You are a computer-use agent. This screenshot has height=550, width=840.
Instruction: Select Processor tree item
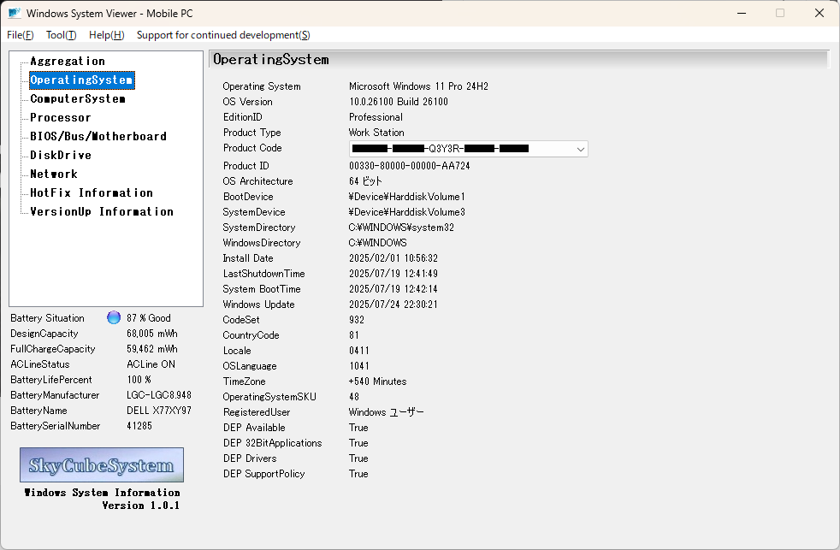[61, 117]
